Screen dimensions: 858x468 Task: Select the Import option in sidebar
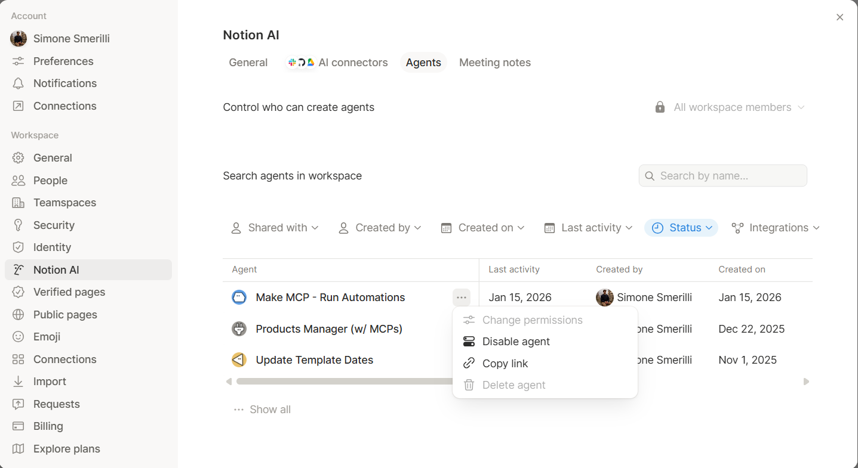(x=50, y=381)
